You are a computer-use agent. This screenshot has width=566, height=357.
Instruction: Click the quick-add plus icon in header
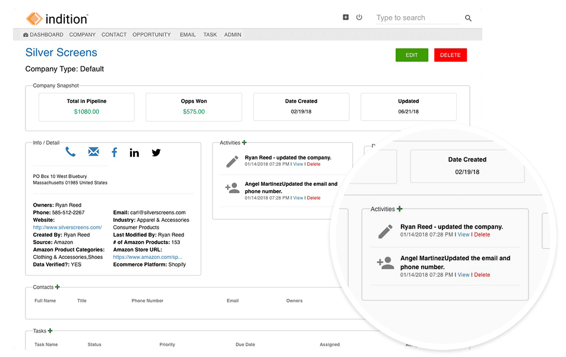tap(346, 18)
